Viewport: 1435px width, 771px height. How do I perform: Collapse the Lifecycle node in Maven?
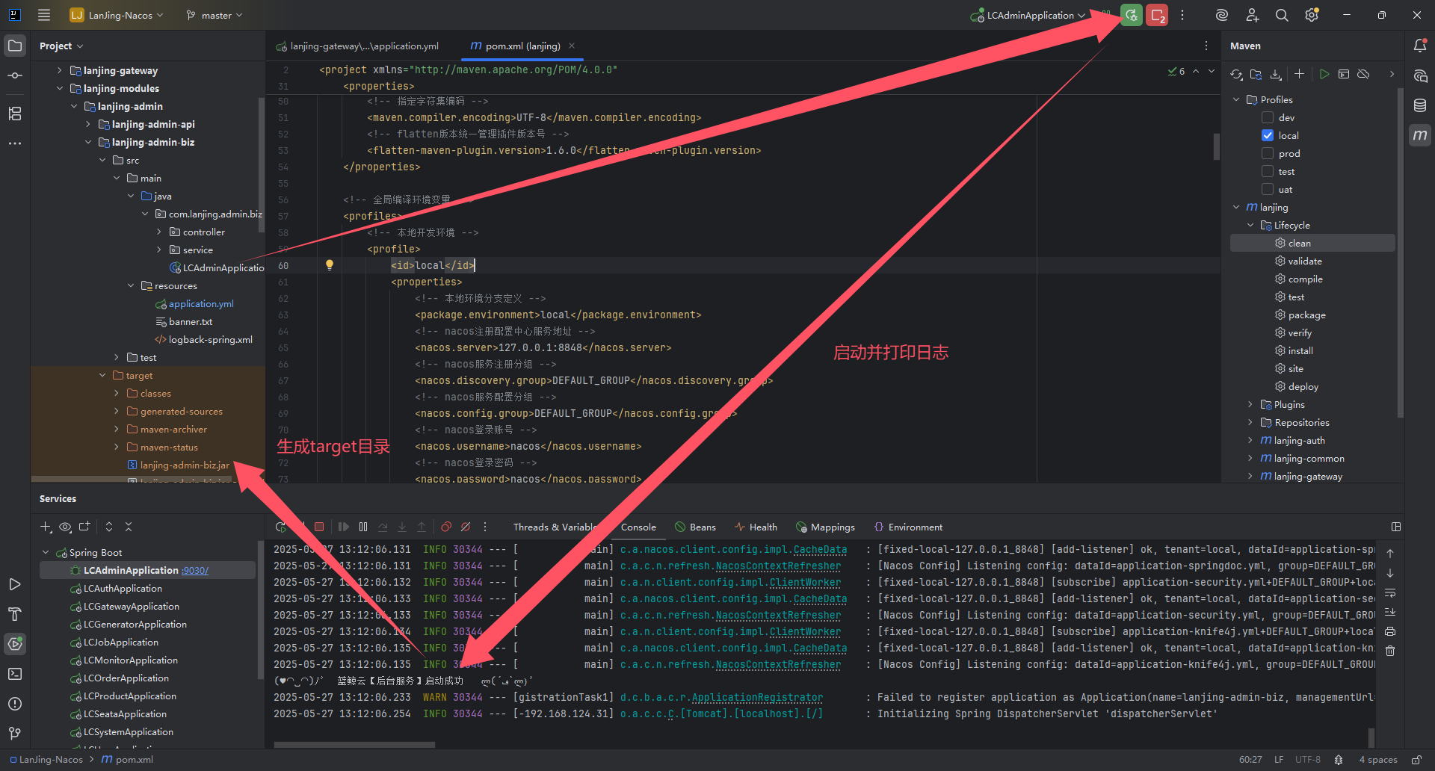click(1250, 225)
